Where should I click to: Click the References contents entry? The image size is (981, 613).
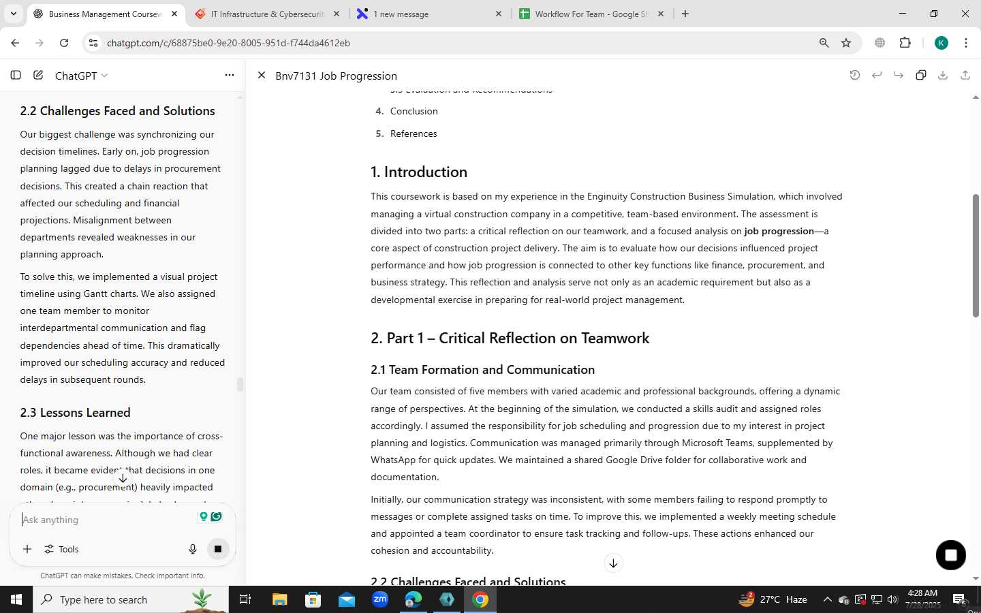pyautogui.click(x=414, y=133)
